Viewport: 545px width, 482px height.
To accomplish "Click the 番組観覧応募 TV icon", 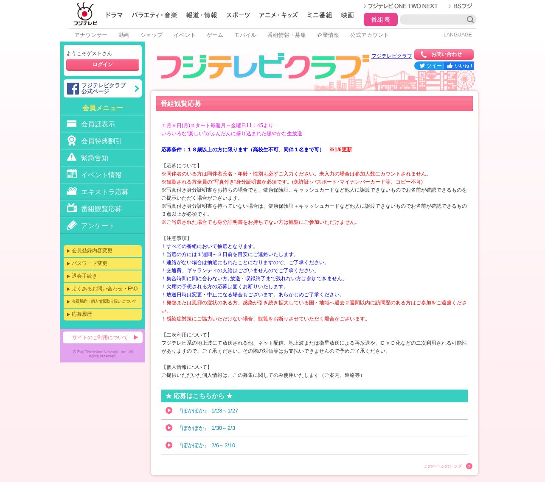I will click(x=72, y=208).
